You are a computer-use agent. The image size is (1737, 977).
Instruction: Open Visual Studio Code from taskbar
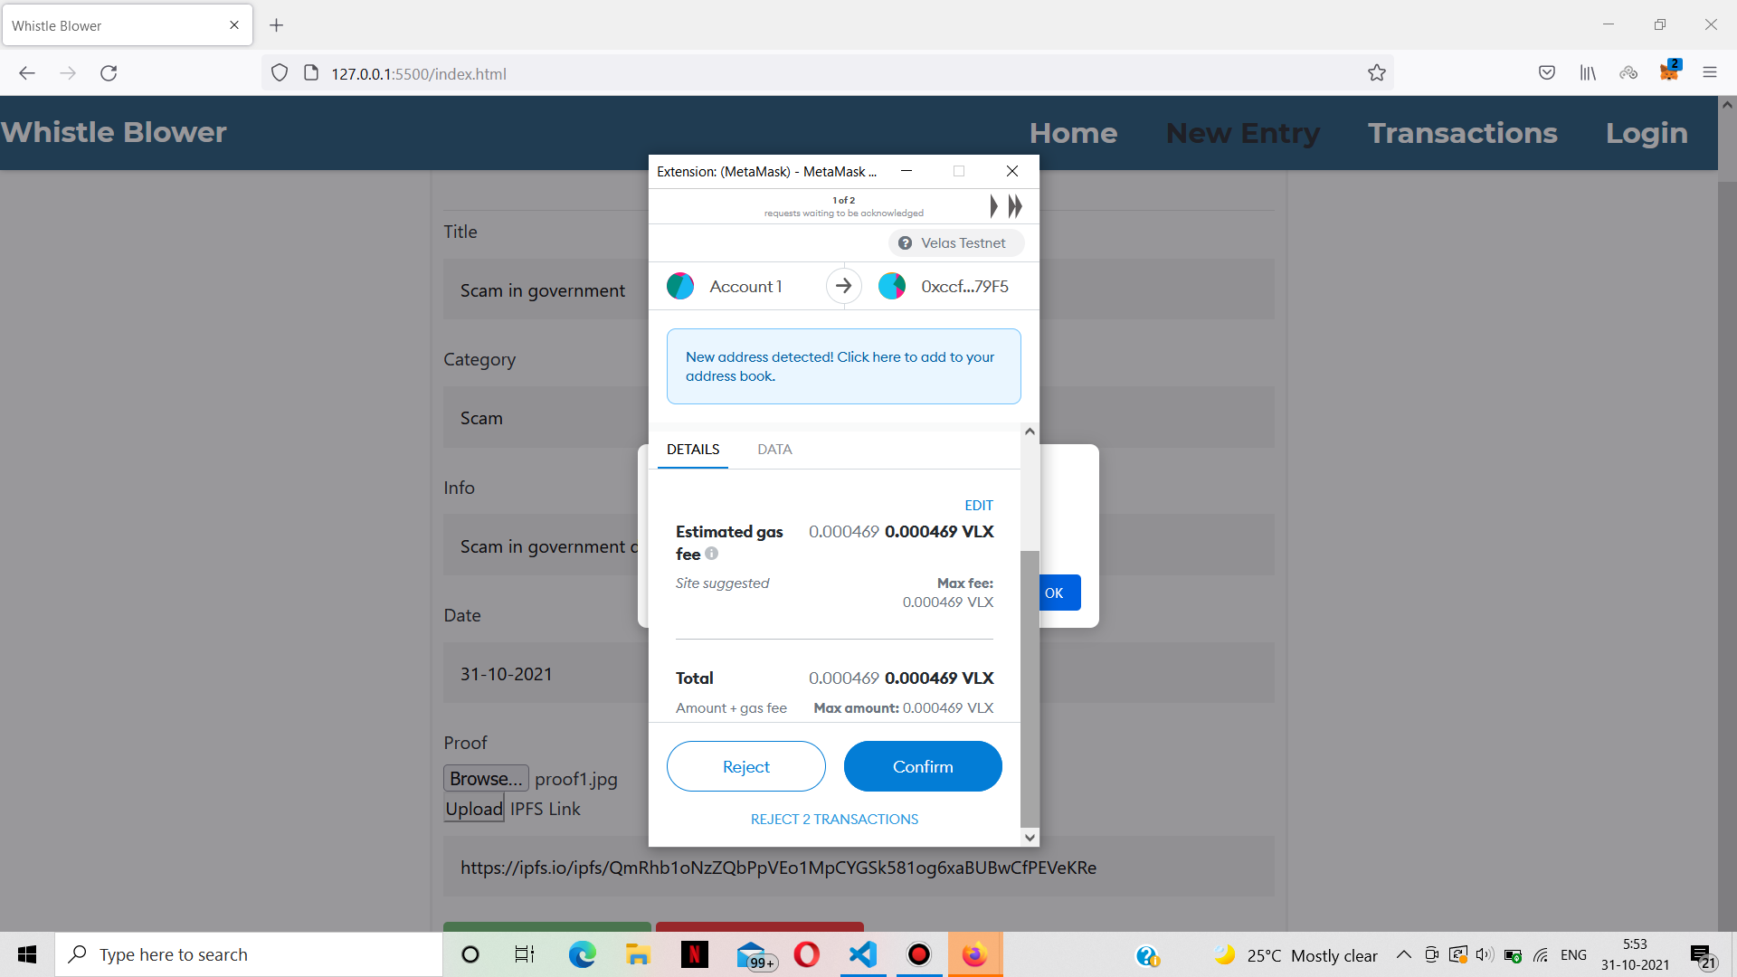tap(863, 954)
